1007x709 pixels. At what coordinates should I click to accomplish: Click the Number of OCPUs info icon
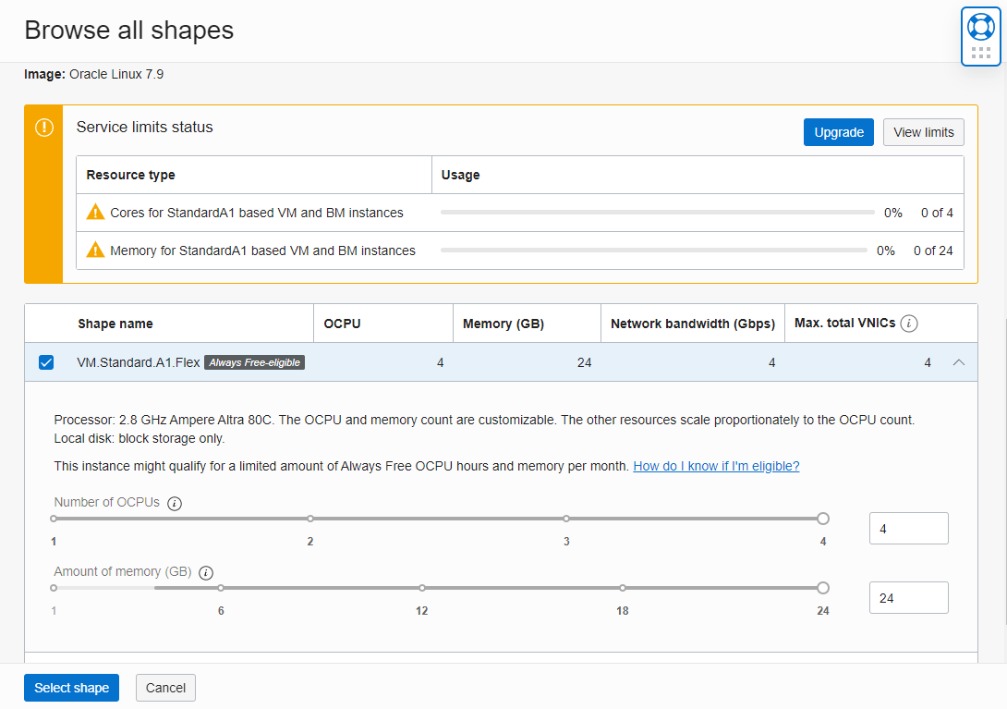pyautogui.click(x=175, y=504)
